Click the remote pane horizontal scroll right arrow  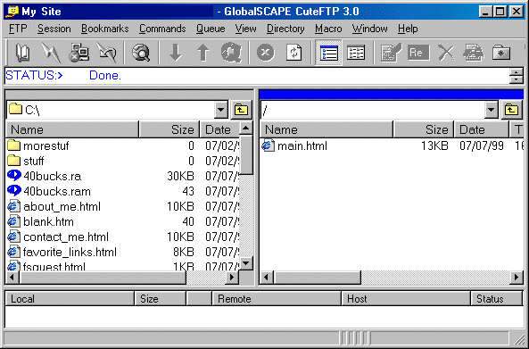point(517,278)
